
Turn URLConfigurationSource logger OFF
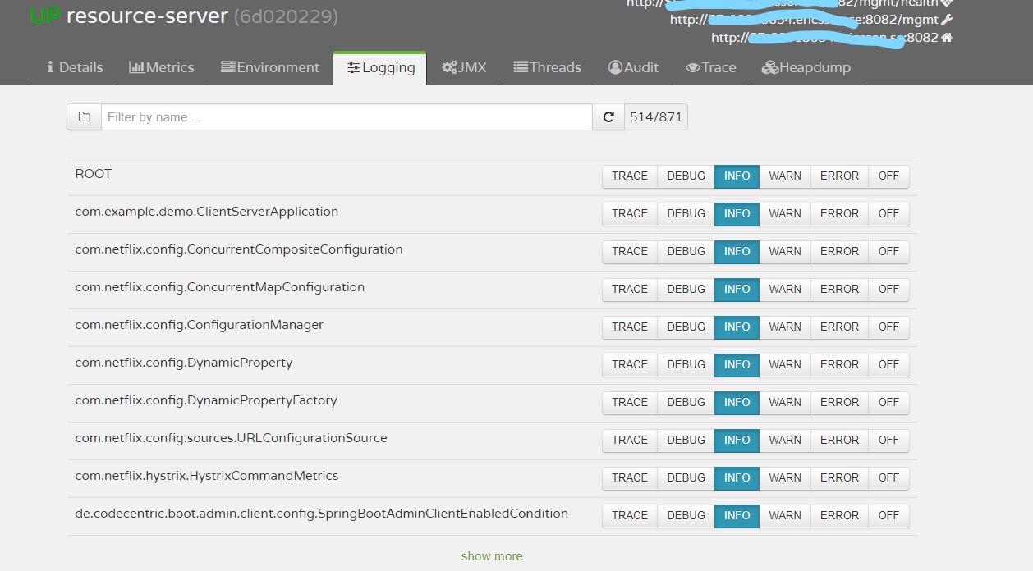click(x=888, y=441)
